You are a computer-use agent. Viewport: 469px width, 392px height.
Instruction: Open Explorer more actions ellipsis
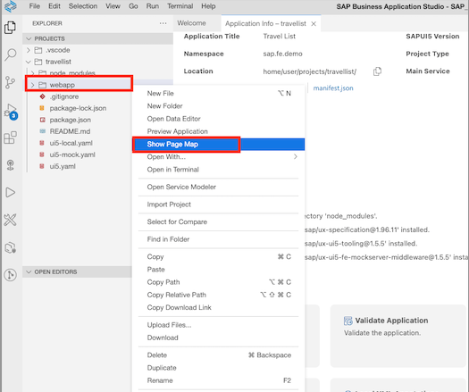(163, 23)
